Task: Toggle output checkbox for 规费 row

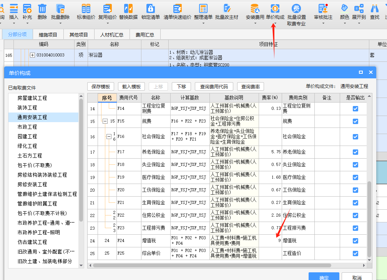Action: click(x=355, y=121)
